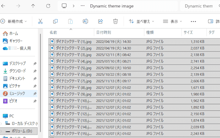Select PC in navigation pane
Viewport: 220px width, 138px height.
[8, 116]
